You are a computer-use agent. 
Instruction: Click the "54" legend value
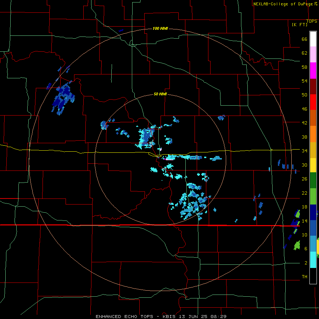(x=304, y=81)
